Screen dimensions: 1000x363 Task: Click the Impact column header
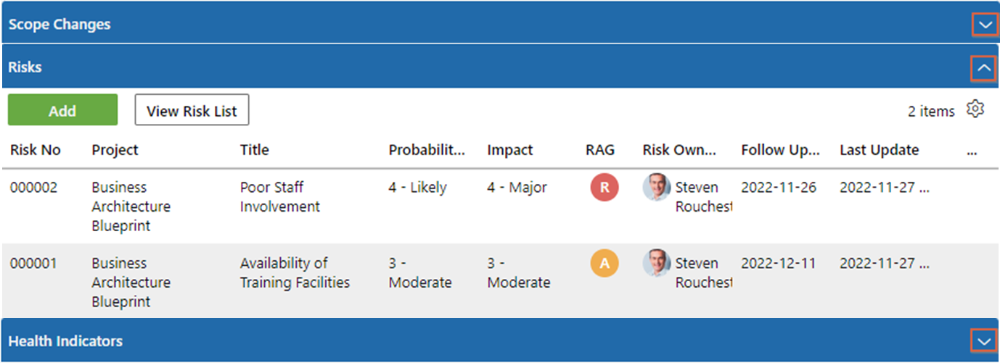point(510,150)
